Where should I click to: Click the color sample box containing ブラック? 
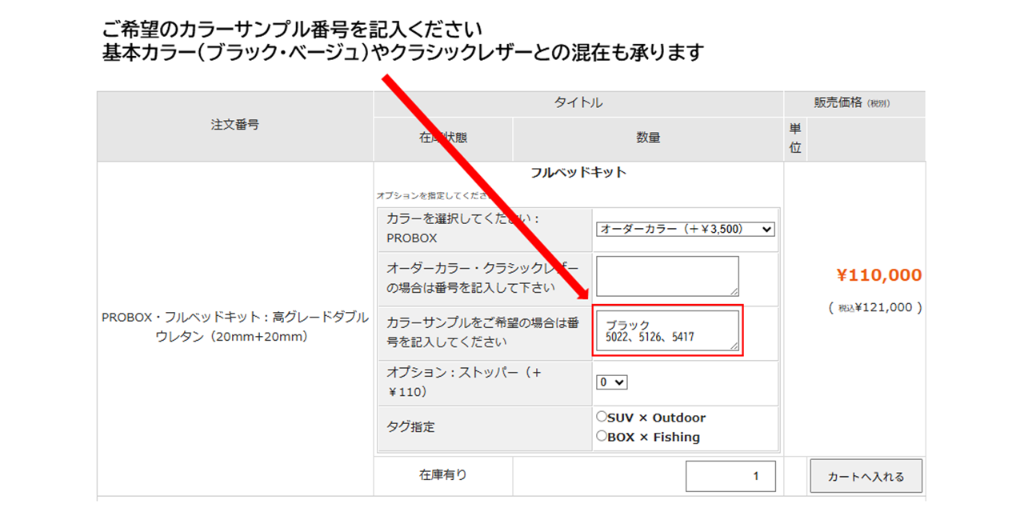(666, 330)
